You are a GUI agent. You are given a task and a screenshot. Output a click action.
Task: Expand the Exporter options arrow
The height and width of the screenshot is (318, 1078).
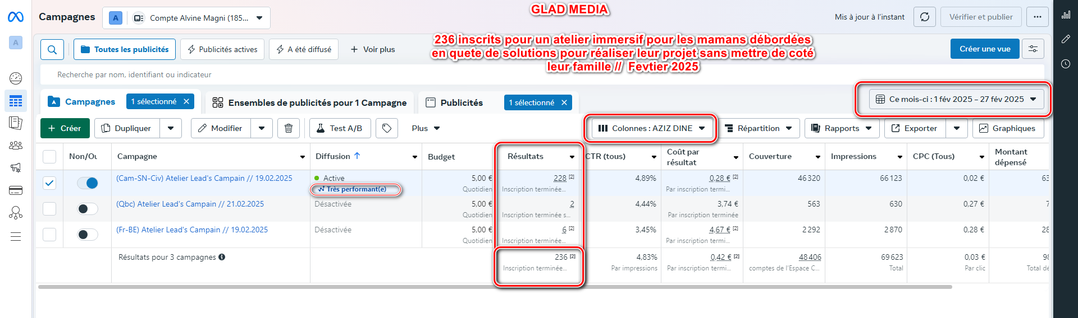[957, 128]
